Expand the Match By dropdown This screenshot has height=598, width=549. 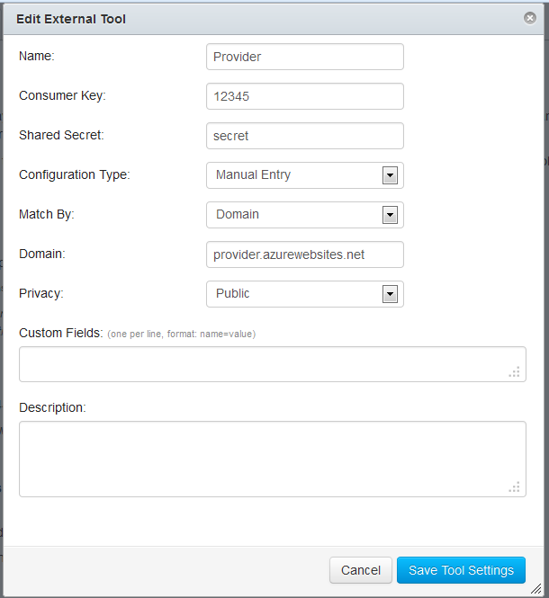pos(304,215)
